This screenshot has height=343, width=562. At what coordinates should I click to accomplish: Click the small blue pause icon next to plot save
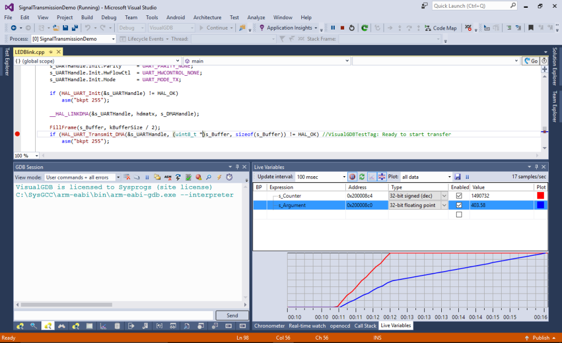click(467, 177)
